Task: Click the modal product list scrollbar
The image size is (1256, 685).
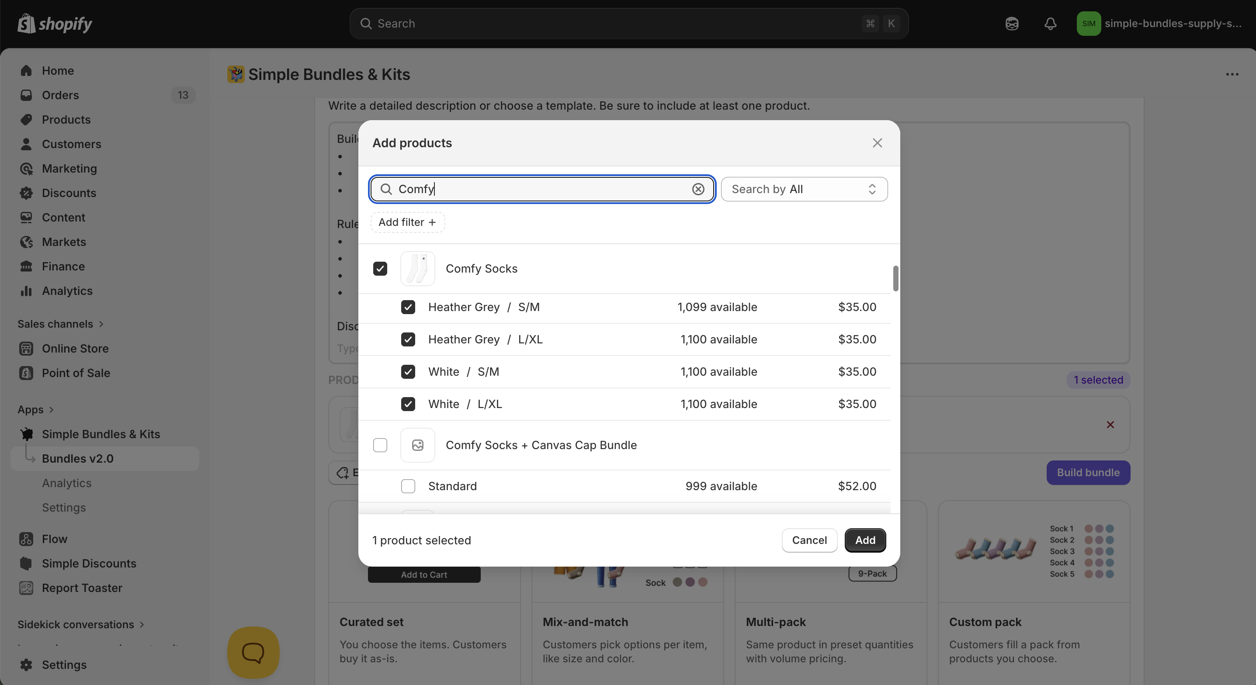Action: tap(895, 278)
